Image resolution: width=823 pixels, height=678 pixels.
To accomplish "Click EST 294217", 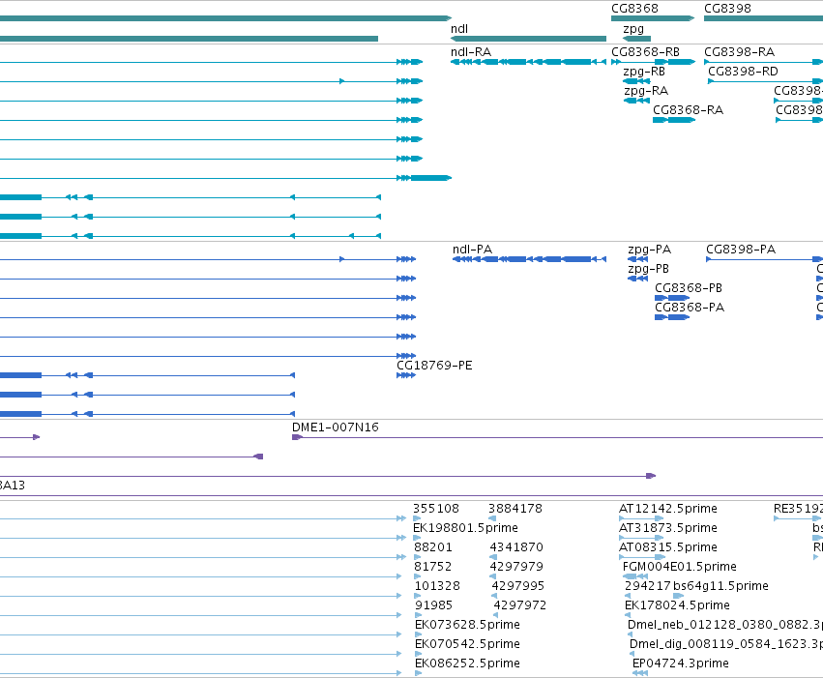I will (x=629, y=596).
